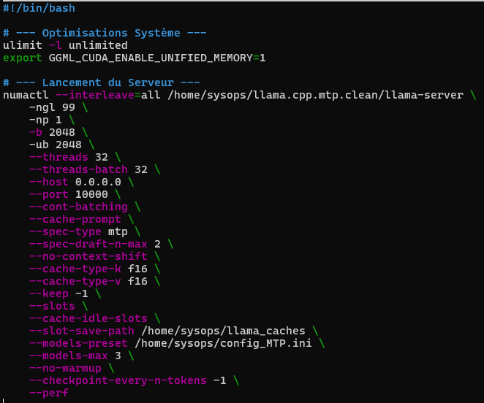Click the '/home/sysops/config_MTP.ini' path
The height and width of the screenshot is (403, 484).
[223, 343]
